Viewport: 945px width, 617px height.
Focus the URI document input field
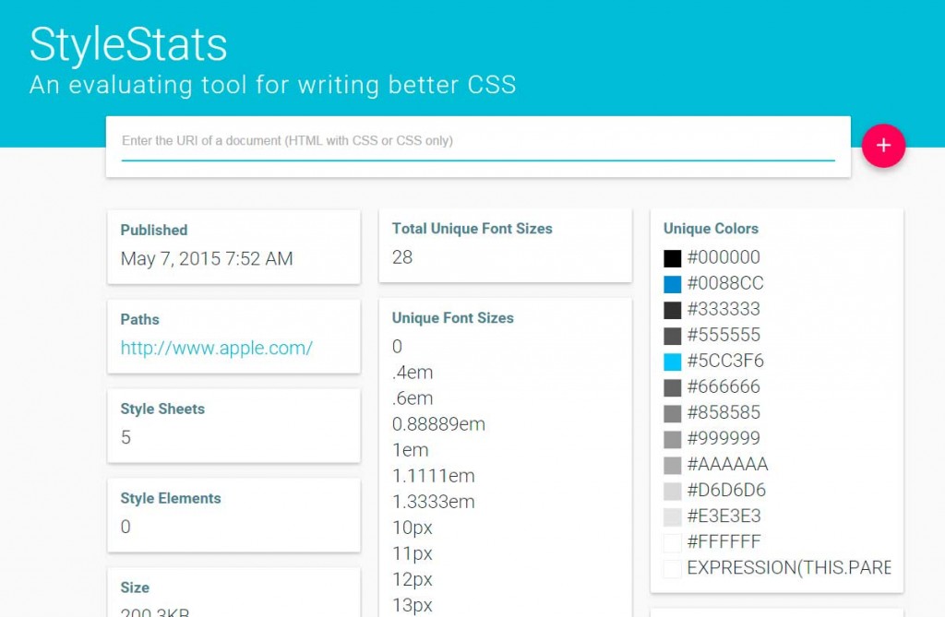[477, 142]
